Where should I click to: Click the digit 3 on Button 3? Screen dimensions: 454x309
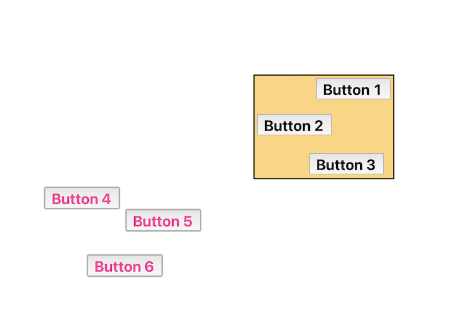point(370,164)
